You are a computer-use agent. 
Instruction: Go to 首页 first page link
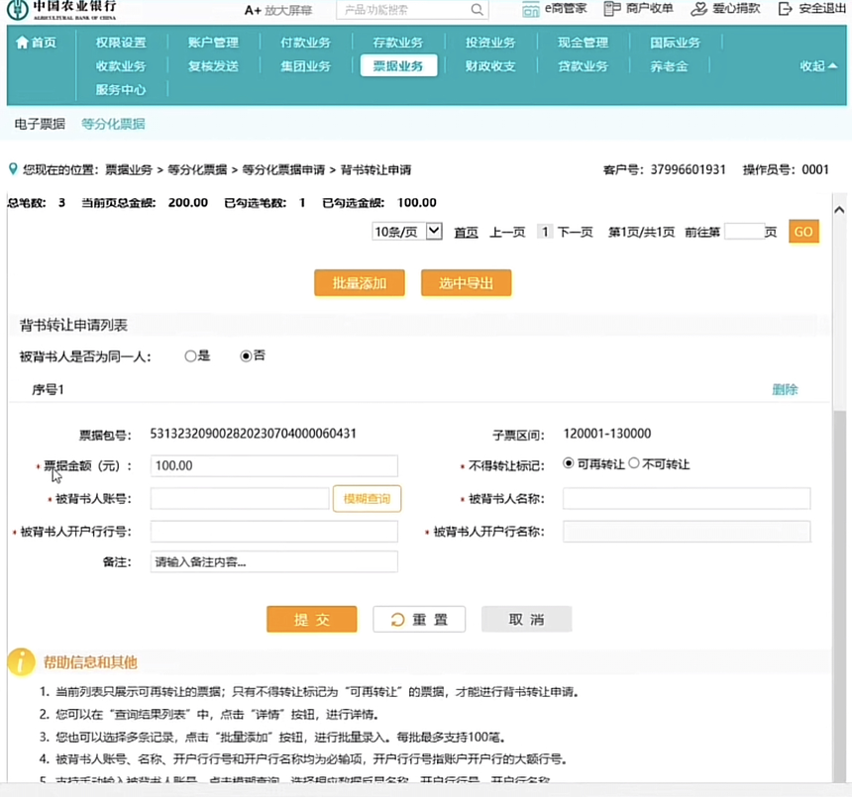click(466, 233)
